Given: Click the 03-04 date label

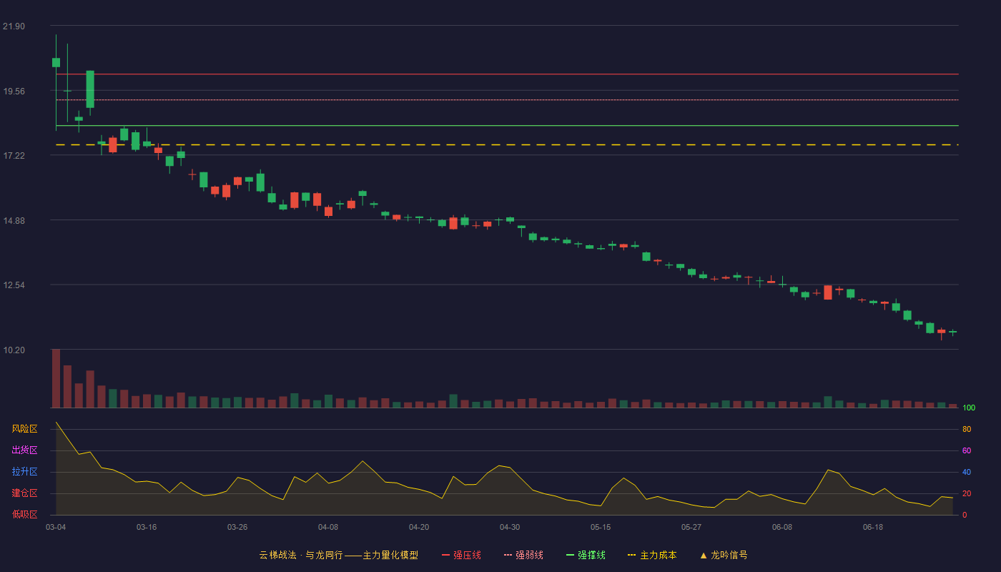Looking at the screenshot, I should (x=56, y=527).
